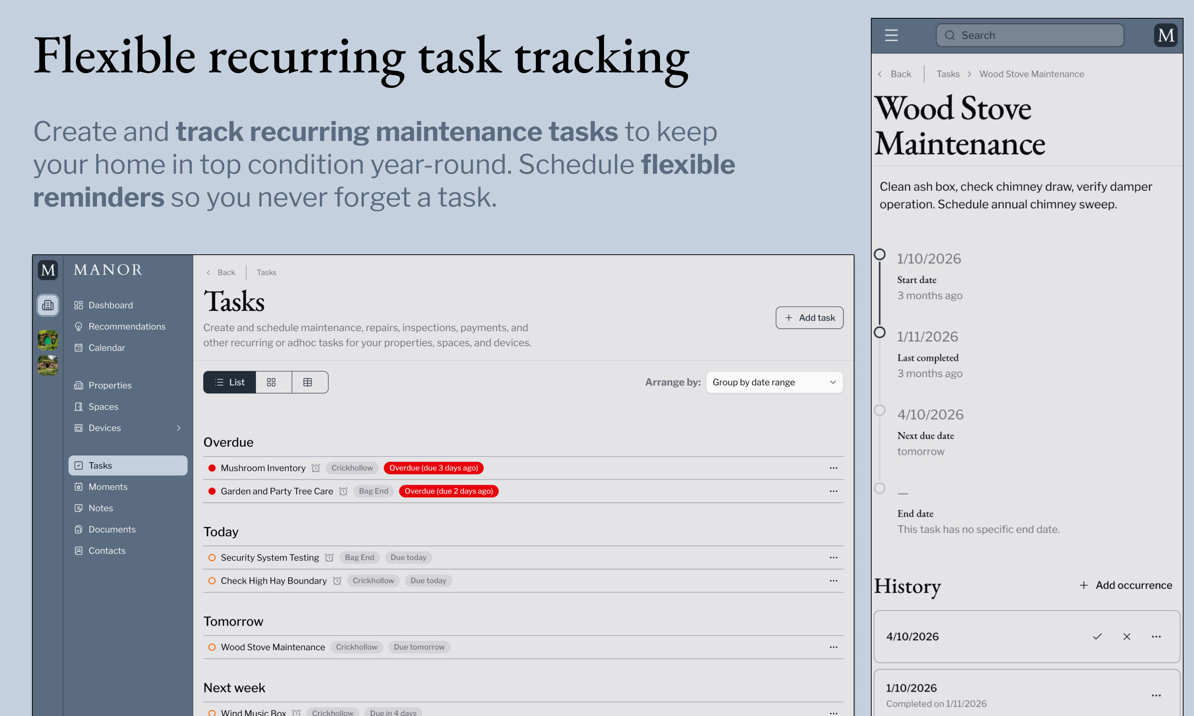
Task: Open Calendar in the sidebar
Action: (107, 348)
